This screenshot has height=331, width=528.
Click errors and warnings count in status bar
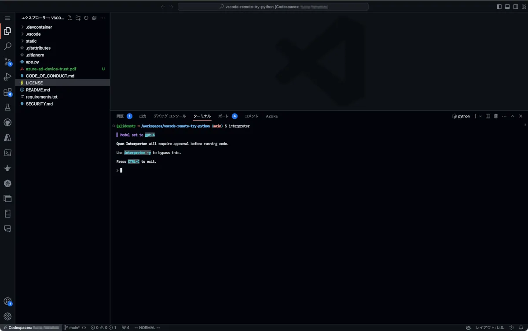pos(103,327)
